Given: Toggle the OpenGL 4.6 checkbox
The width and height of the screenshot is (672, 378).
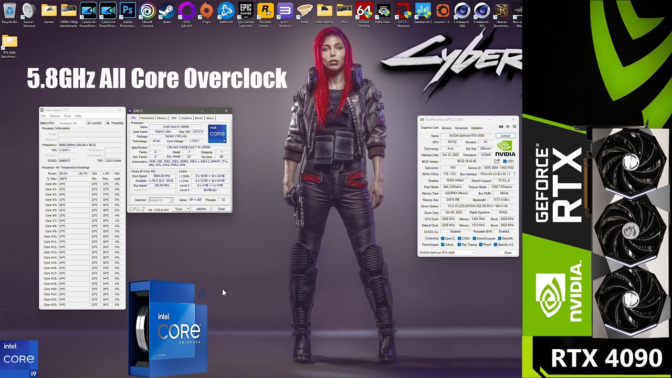Looking at the screenshot, I should (x=496, y=245).
